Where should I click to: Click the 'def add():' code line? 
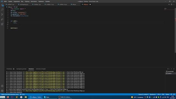coord(14,21)
